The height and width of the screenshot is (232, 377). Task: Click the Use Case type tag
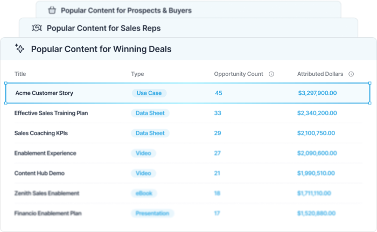149,93
